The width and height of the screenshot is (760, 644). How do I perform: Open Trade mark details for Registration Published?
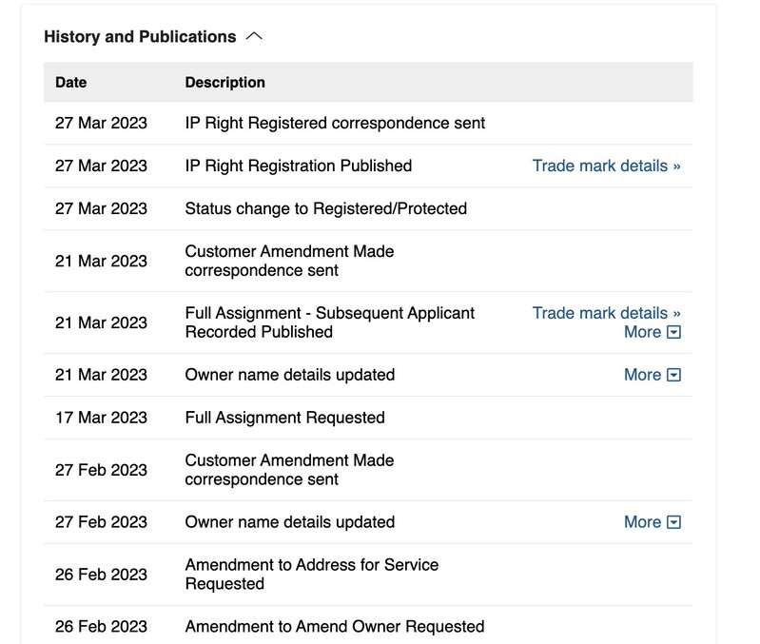606,166
